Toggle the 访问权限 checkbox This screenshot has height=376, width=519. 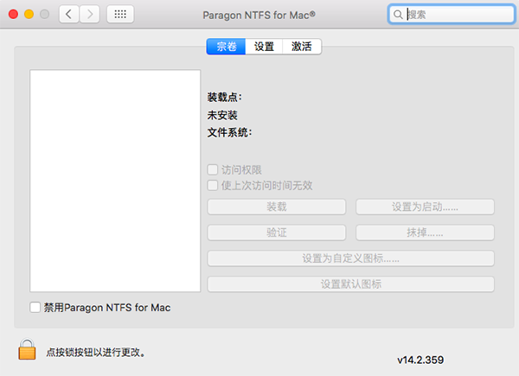[x=213, y=169]
